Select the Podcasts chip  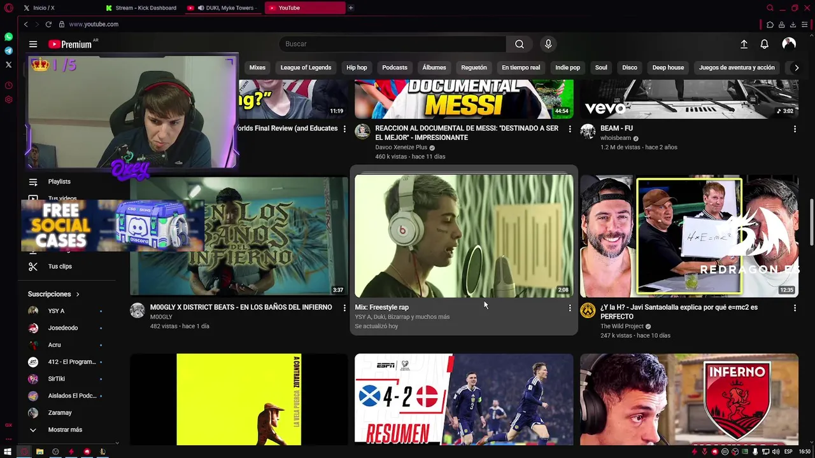pos(395,67)
